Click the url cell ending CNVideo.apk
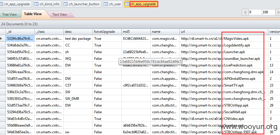The image size is (280, 135). [224, 118]
